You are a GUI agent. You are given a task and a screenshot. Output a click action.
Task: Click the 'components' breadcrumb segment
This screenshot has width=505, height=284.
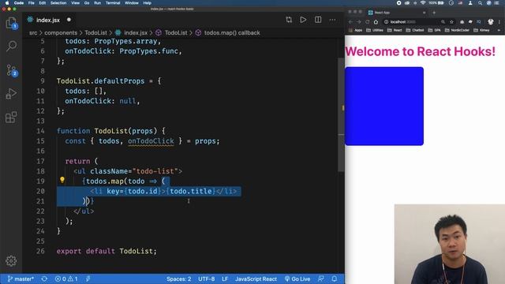point(61,33)
